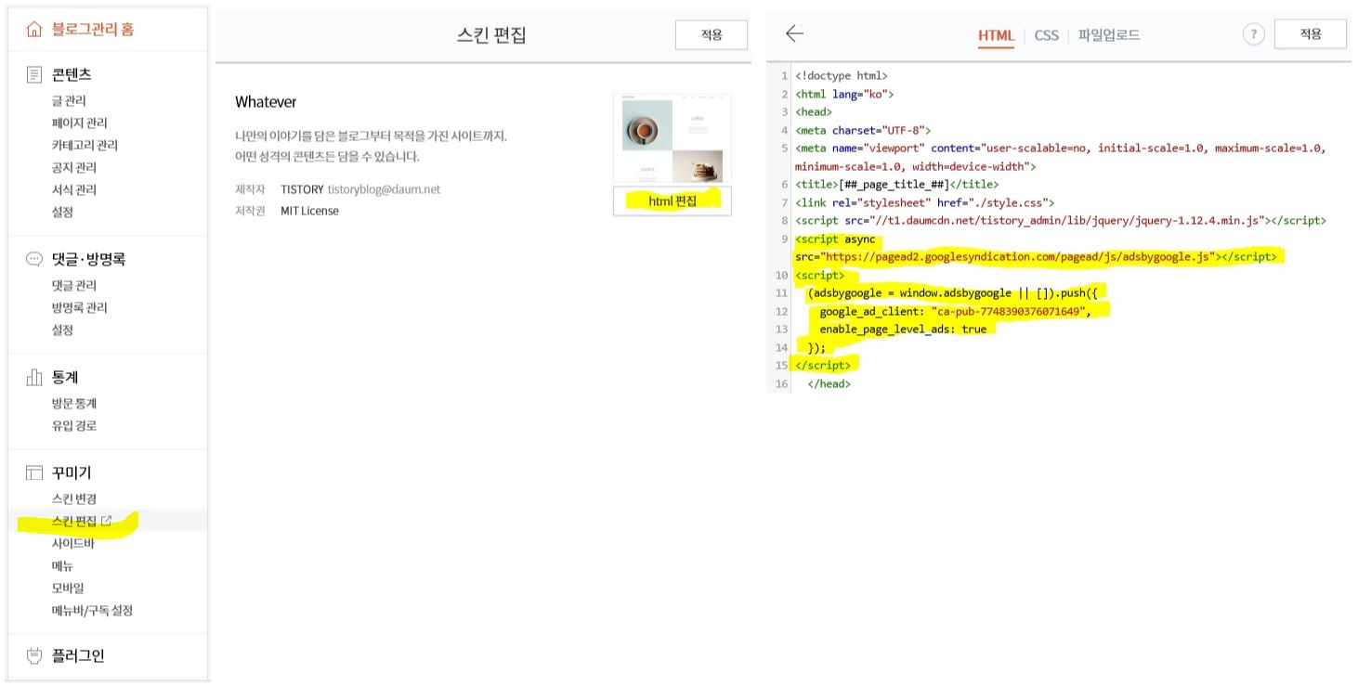Open 메뉴 under 꾸미기
Screen dimensions: 1358x686
pos(62,565)
